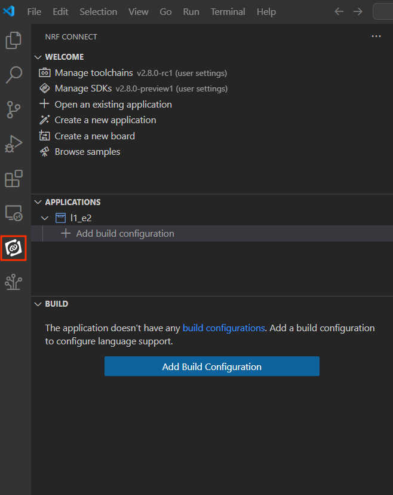Image resolution: width=393 pixels, height=495 pixels.
Task: Open the Extensions view icon
Action: coord(14,179)
